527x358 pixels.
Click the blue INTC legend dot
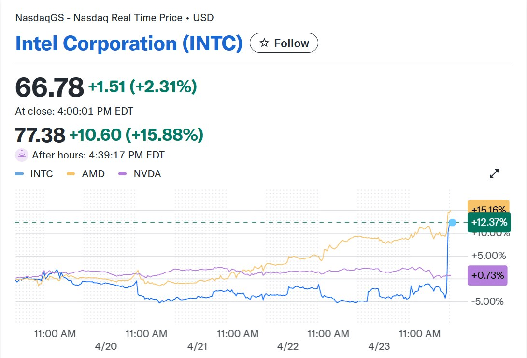(19, 174)
